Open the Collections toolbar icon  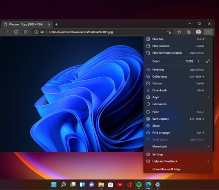(x=189, y=32)
